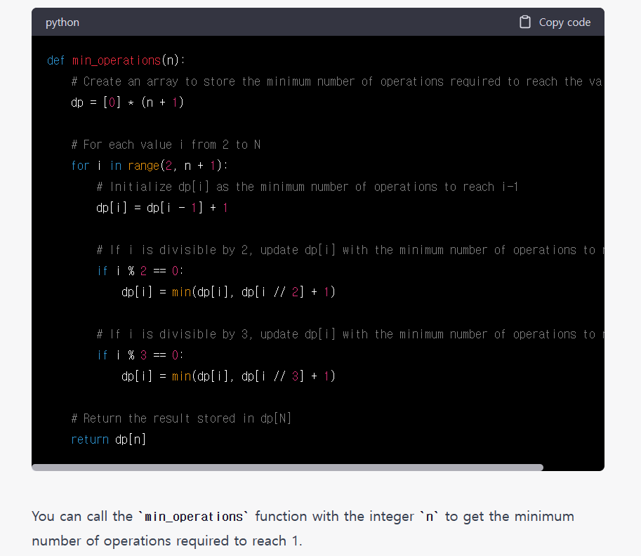This screenshot has width=641, height=556.
Task: Click the python language label
Action: tap(62, 22)
